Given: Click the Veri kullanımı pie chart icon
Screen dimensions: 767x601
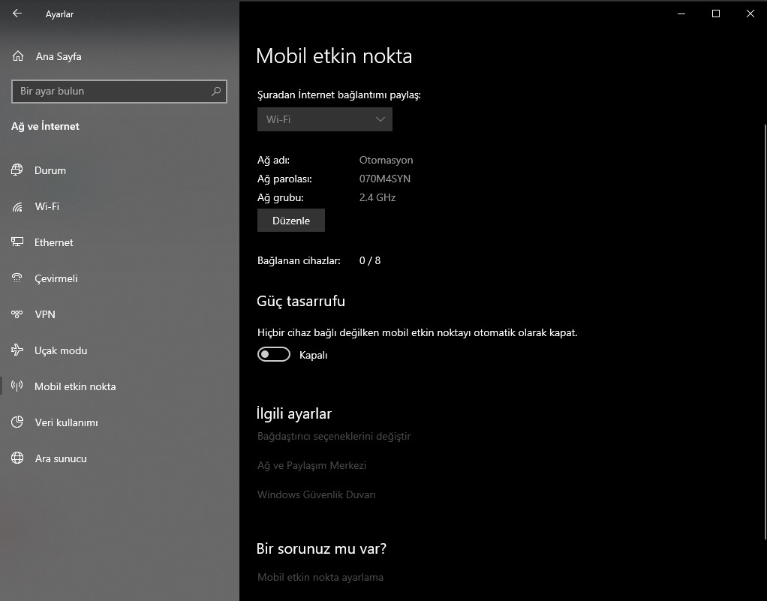Looking at the screenshot, I should (x=17, y=422).
